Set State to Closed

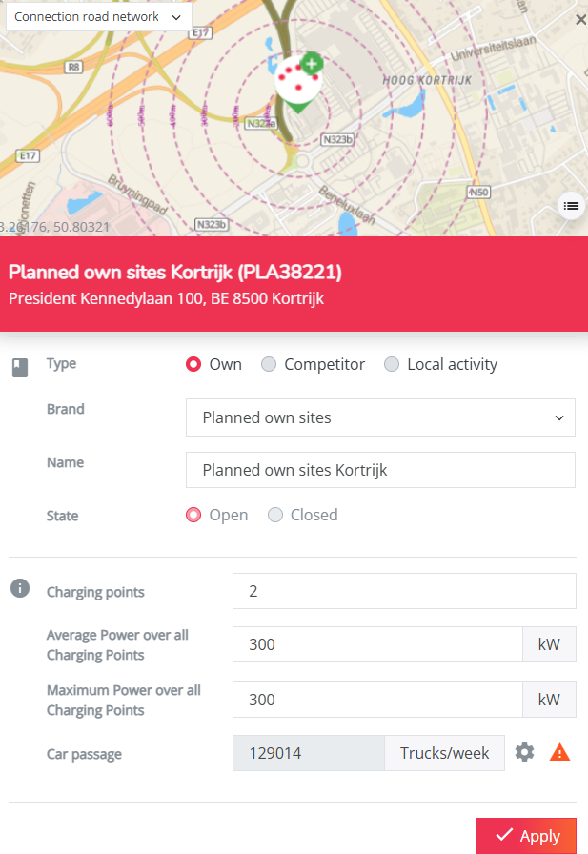pos(275,515)
